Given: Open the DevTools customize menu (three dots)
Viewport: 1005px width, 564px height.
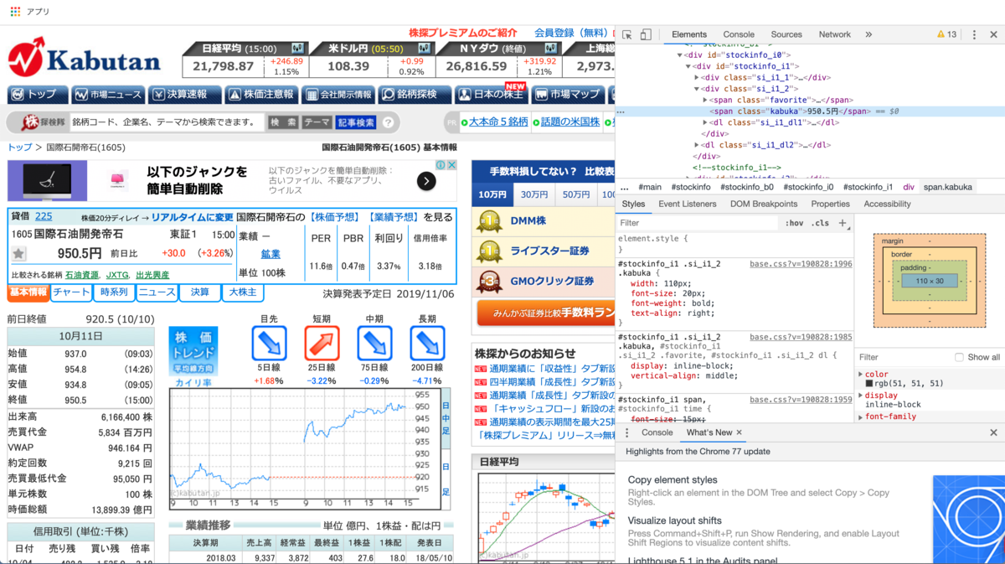Looking at the screenshot, I should pyautogui.click(x=974, y=34).
